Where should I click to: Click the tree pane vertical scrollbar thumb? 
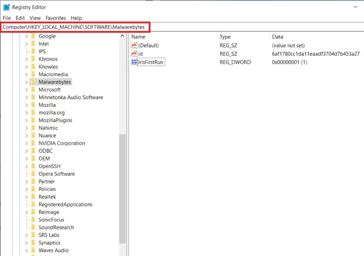tap(122, 189)
